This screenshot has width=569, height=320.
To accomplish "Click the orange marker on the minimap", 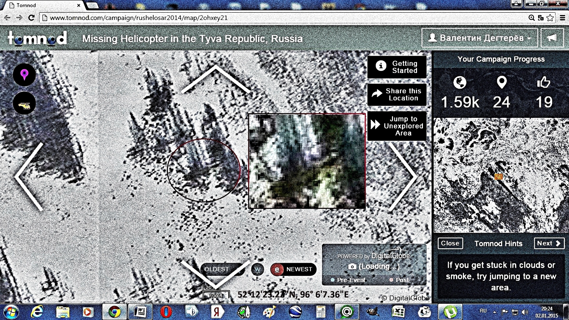I will coord(498,177).
